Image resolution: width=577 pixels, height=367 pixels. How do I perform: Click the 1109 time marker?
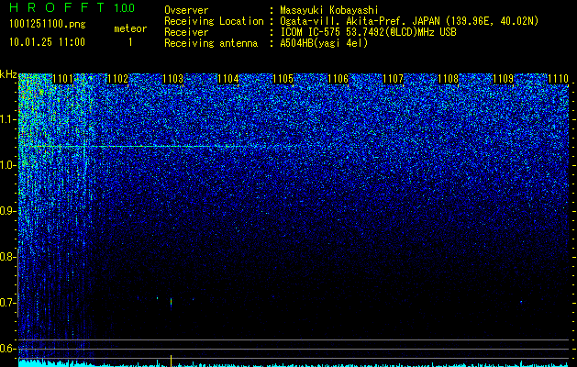[503, 79]
